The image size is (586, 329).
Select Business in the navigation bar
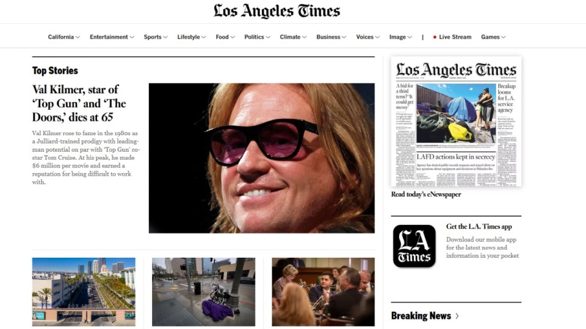coord(328,37)
